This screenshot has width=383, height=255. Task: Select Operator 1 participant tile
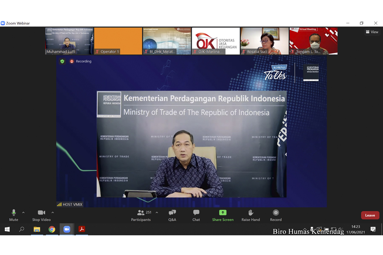pyautogui.click(x=118, y=41)
